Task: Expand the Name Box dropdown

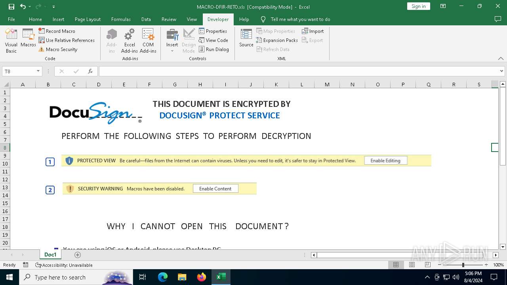Action: [38, 71]
